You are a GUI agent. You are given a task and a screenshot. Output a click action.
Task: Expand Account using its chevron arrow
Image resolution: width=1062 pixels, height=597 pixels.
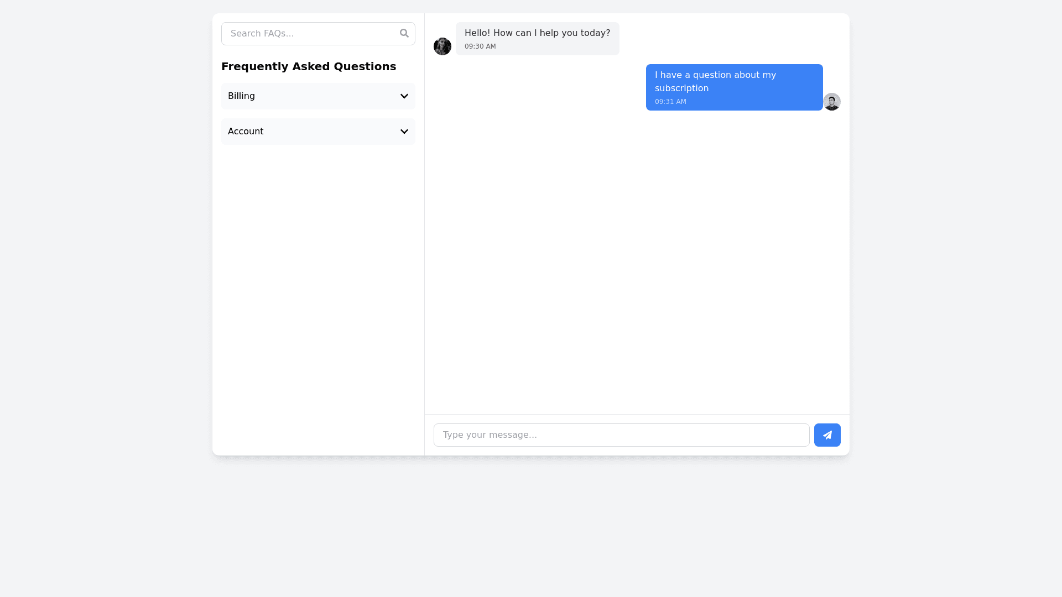404,132
